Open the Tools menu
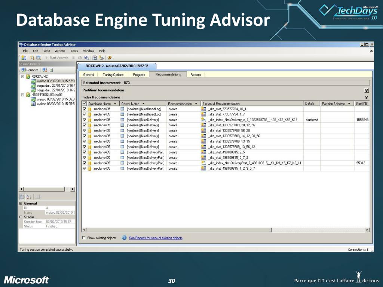This screenshot has width=383, height=287. tap(74, 51)
